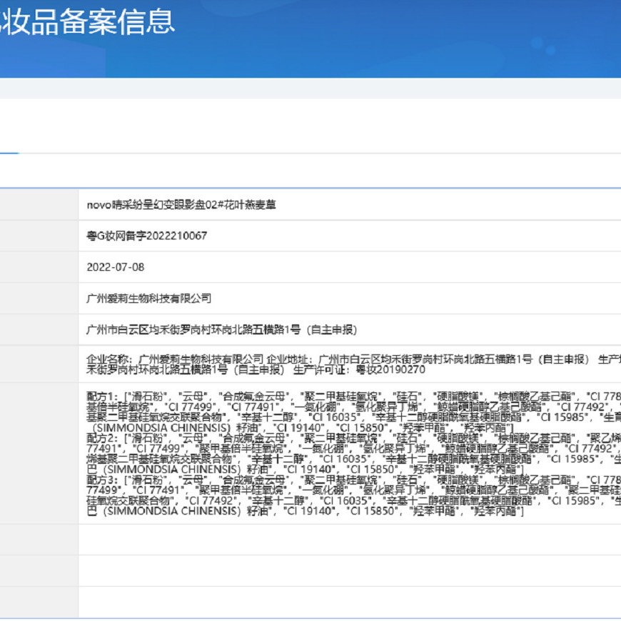The width and height of the screenshot is (621, 621).
Task: Select the licence text 粤妆20190270
Action: coord(390,369)
